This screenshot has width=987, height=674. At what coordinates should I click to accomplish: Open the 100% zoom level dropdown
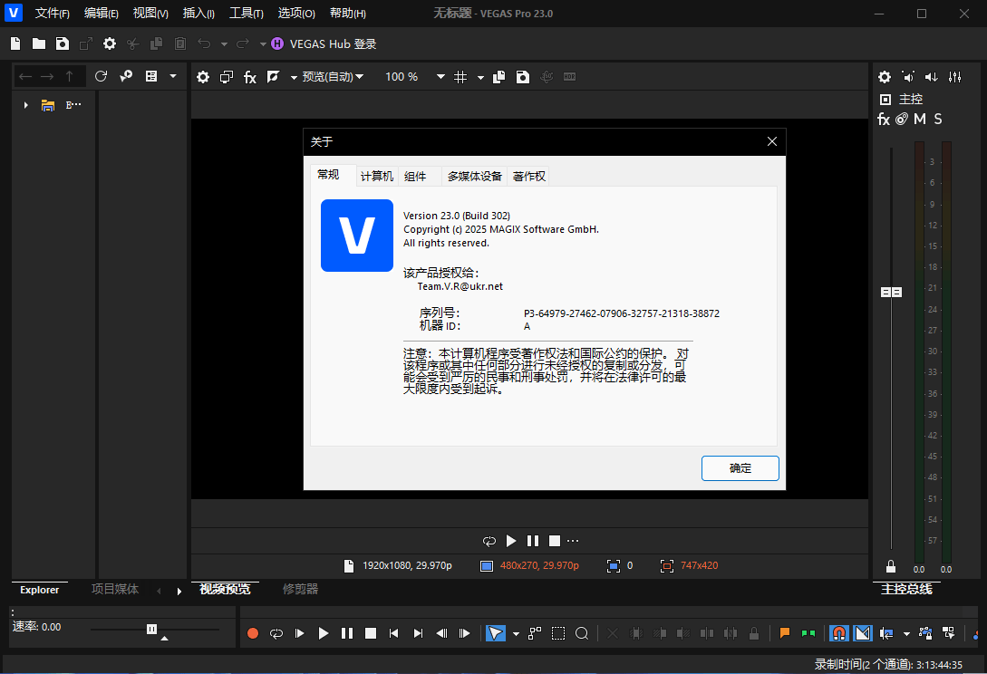tap(440, 77)
